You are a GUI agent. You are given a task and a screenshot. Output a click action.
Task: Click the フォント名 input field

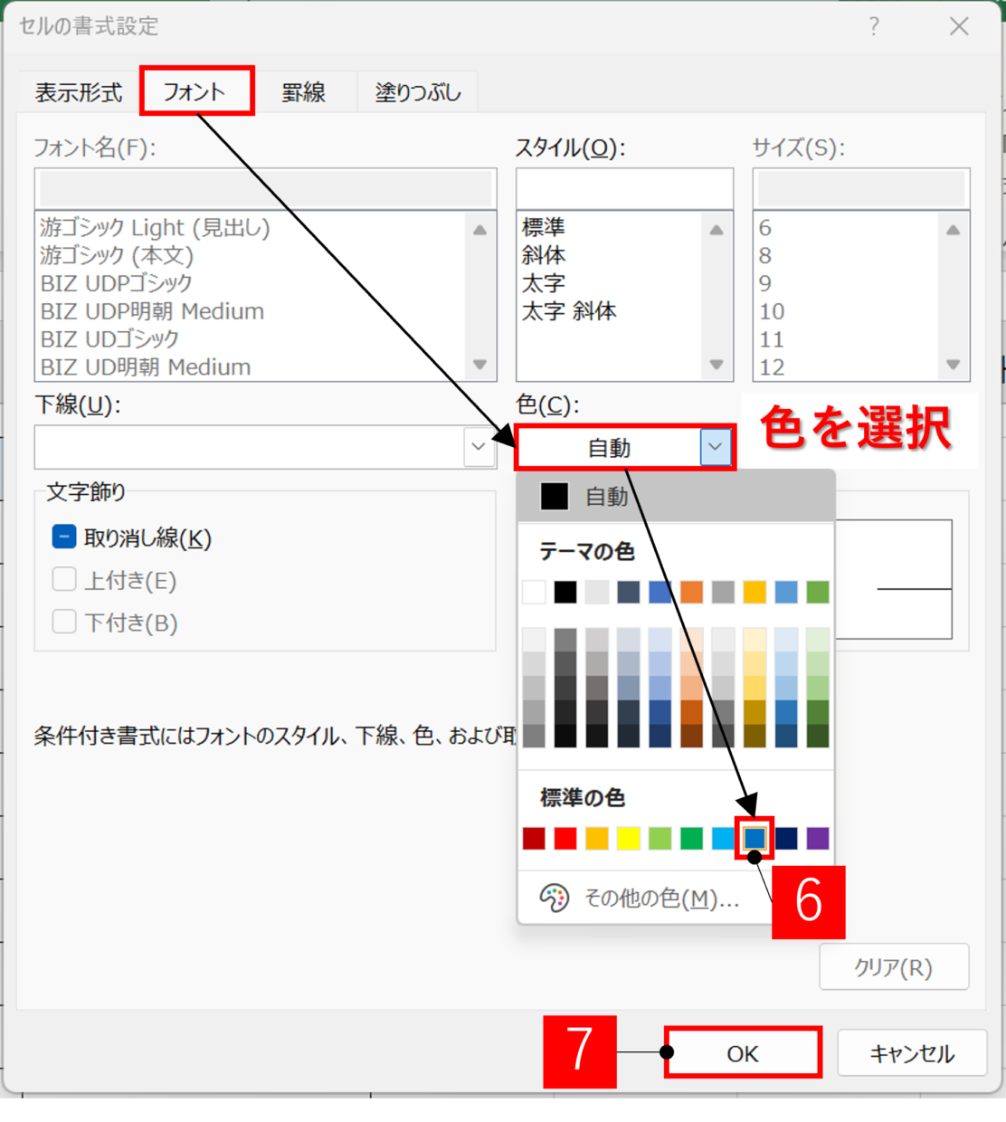[266, 189]
